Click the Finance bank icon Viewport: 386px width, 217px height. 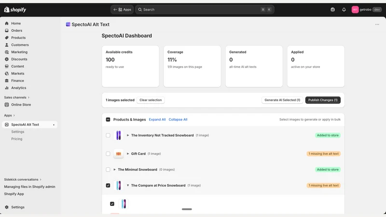[7, 81]
